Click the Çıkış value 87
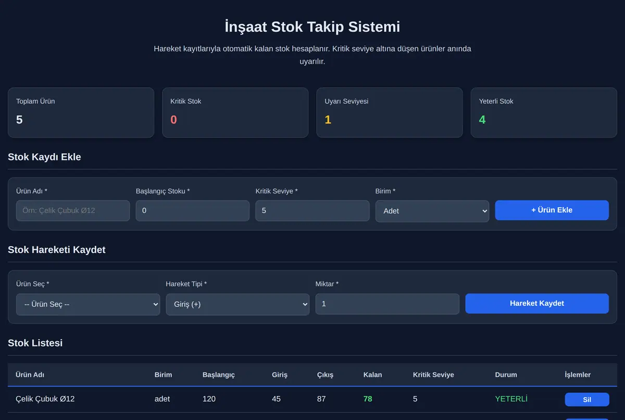The height and width of the screenshot is (420, 625). point(321,399)
